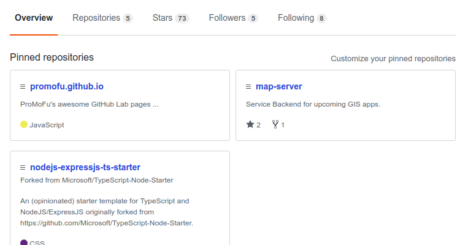Viewport: 460px width, 245px height.
Task: Click the map-server stargazers count 2
Action: [x=258, y=125]
